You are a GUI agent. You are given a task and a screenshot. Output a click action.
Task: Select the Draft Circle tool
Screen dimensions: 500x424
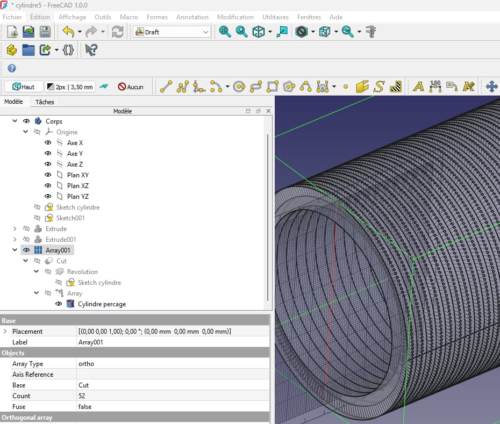[239, 86]
